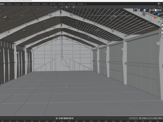Switch perspective/orthographic grid icon

[162, 36]
